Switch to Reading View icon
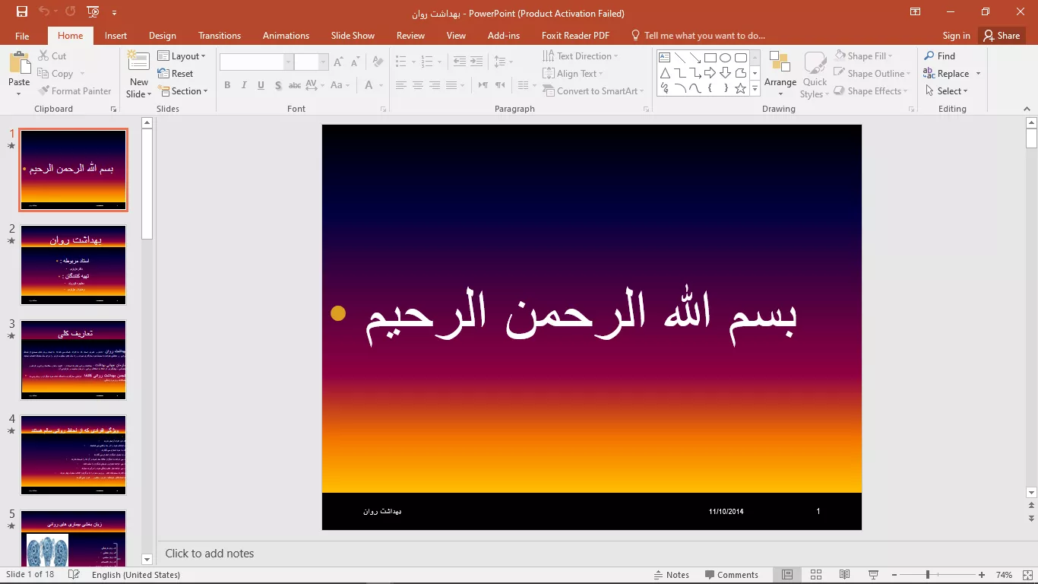The height and width of the screenshot is (584, 1038). point(845,575)
